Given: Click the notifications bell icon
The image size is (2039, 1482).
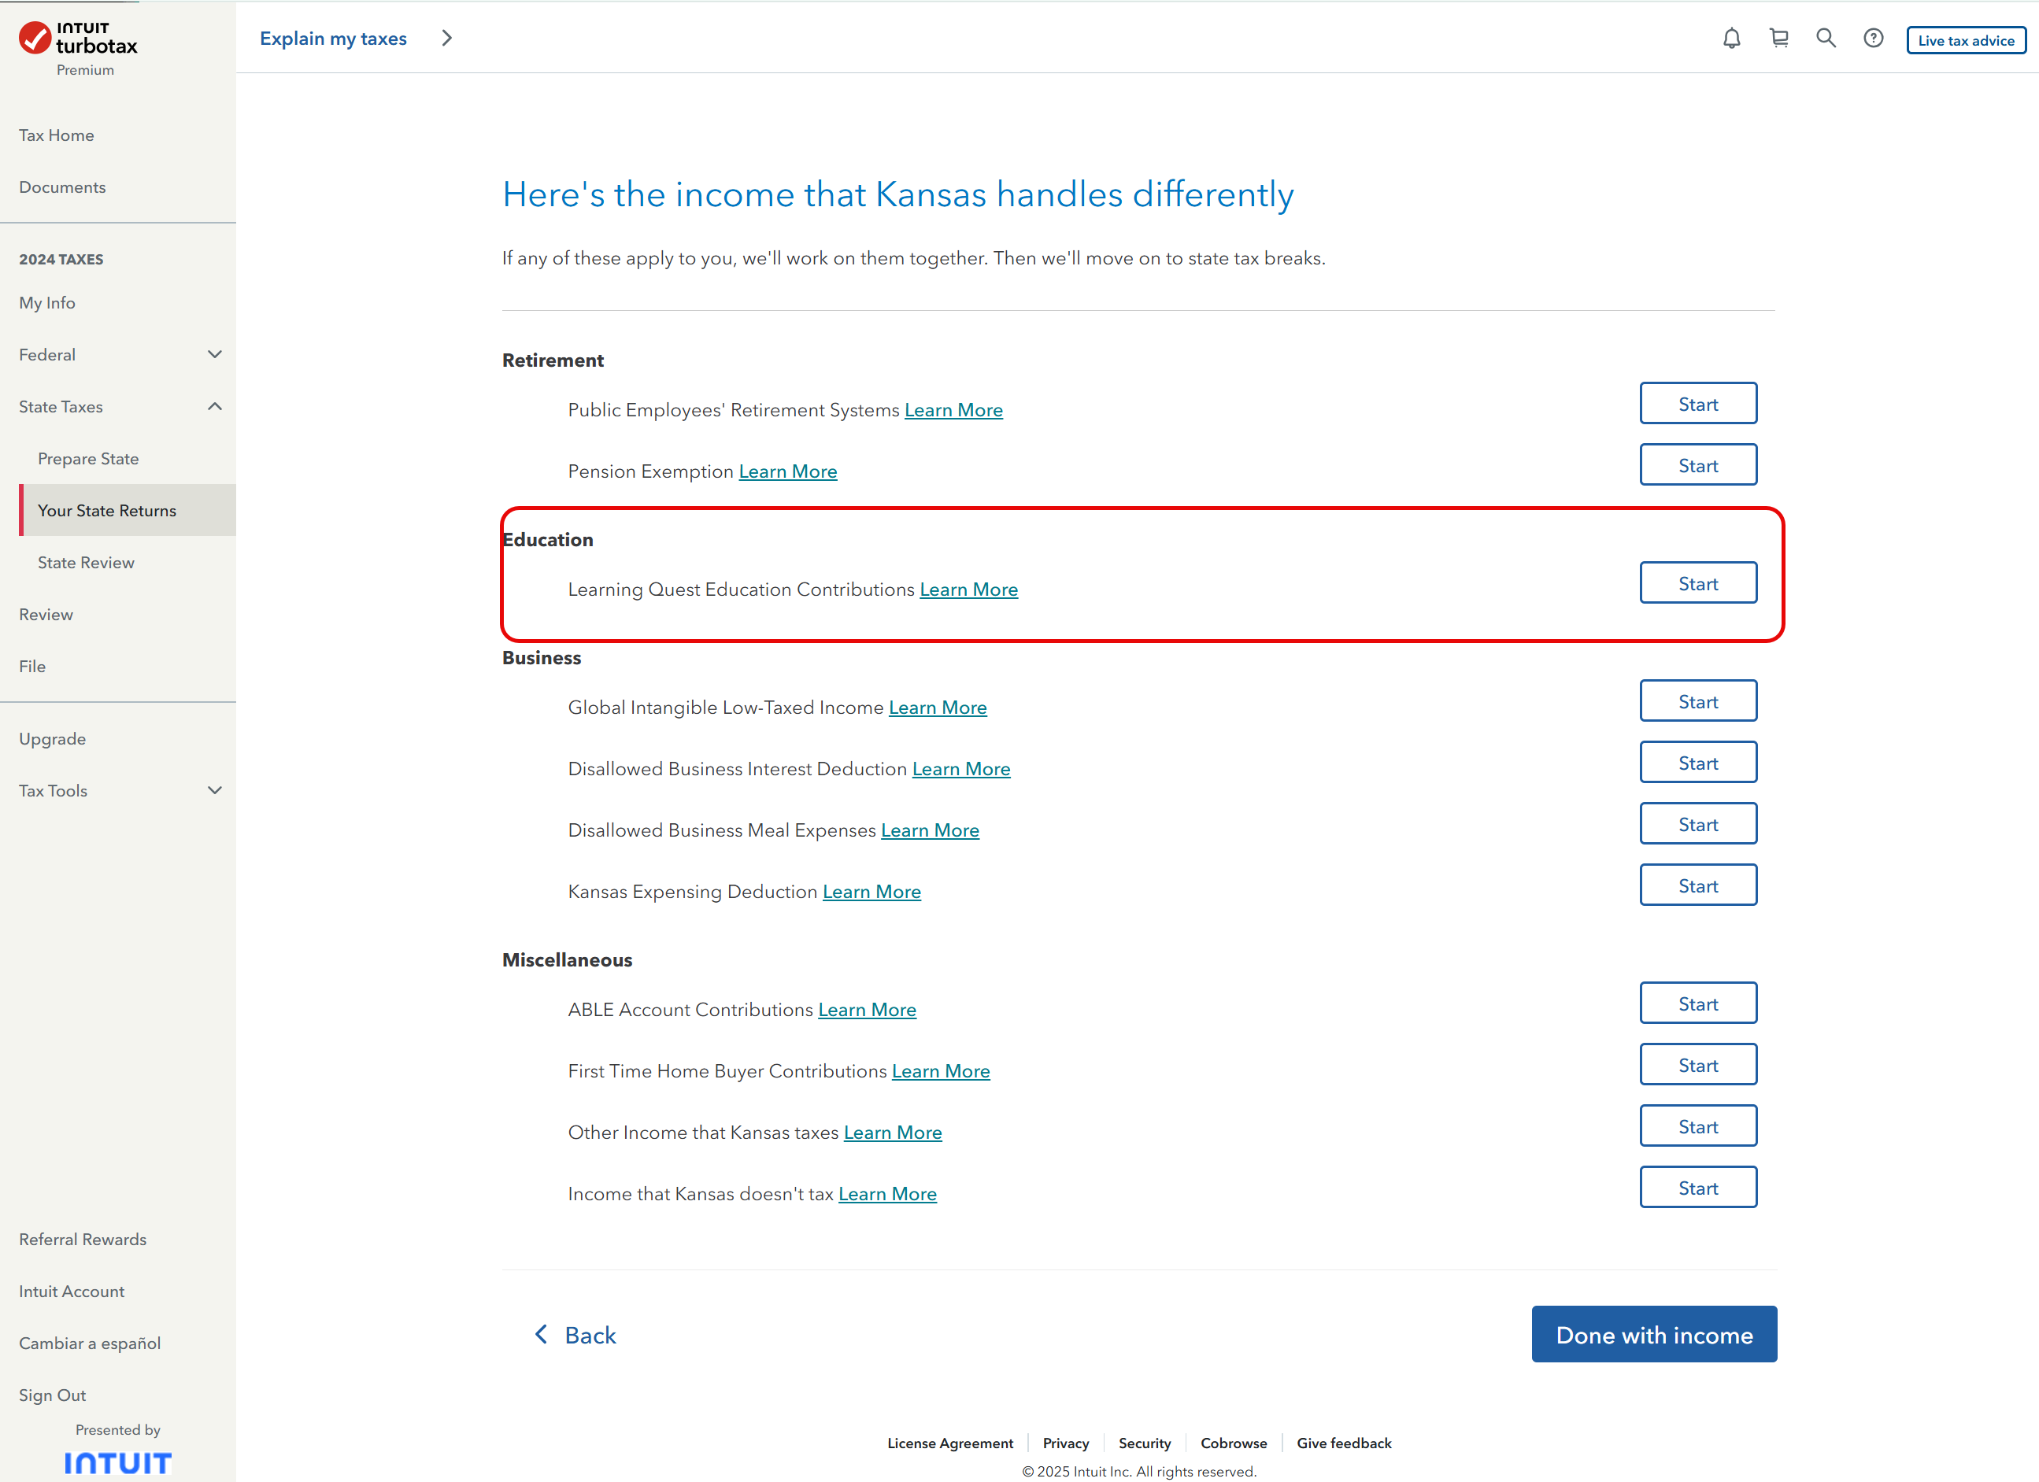Looking at the screenshot, I should coord(1731,39).
